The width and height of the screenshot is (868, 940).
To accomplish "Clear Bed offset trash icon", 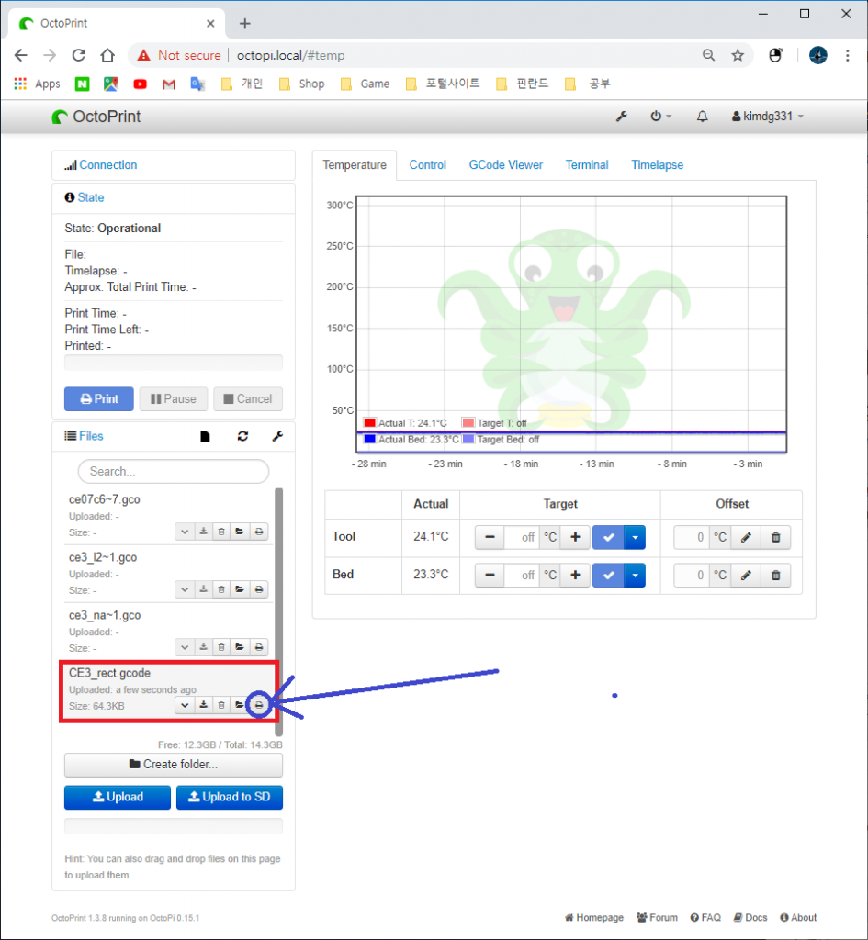I will tap(775, 575).
